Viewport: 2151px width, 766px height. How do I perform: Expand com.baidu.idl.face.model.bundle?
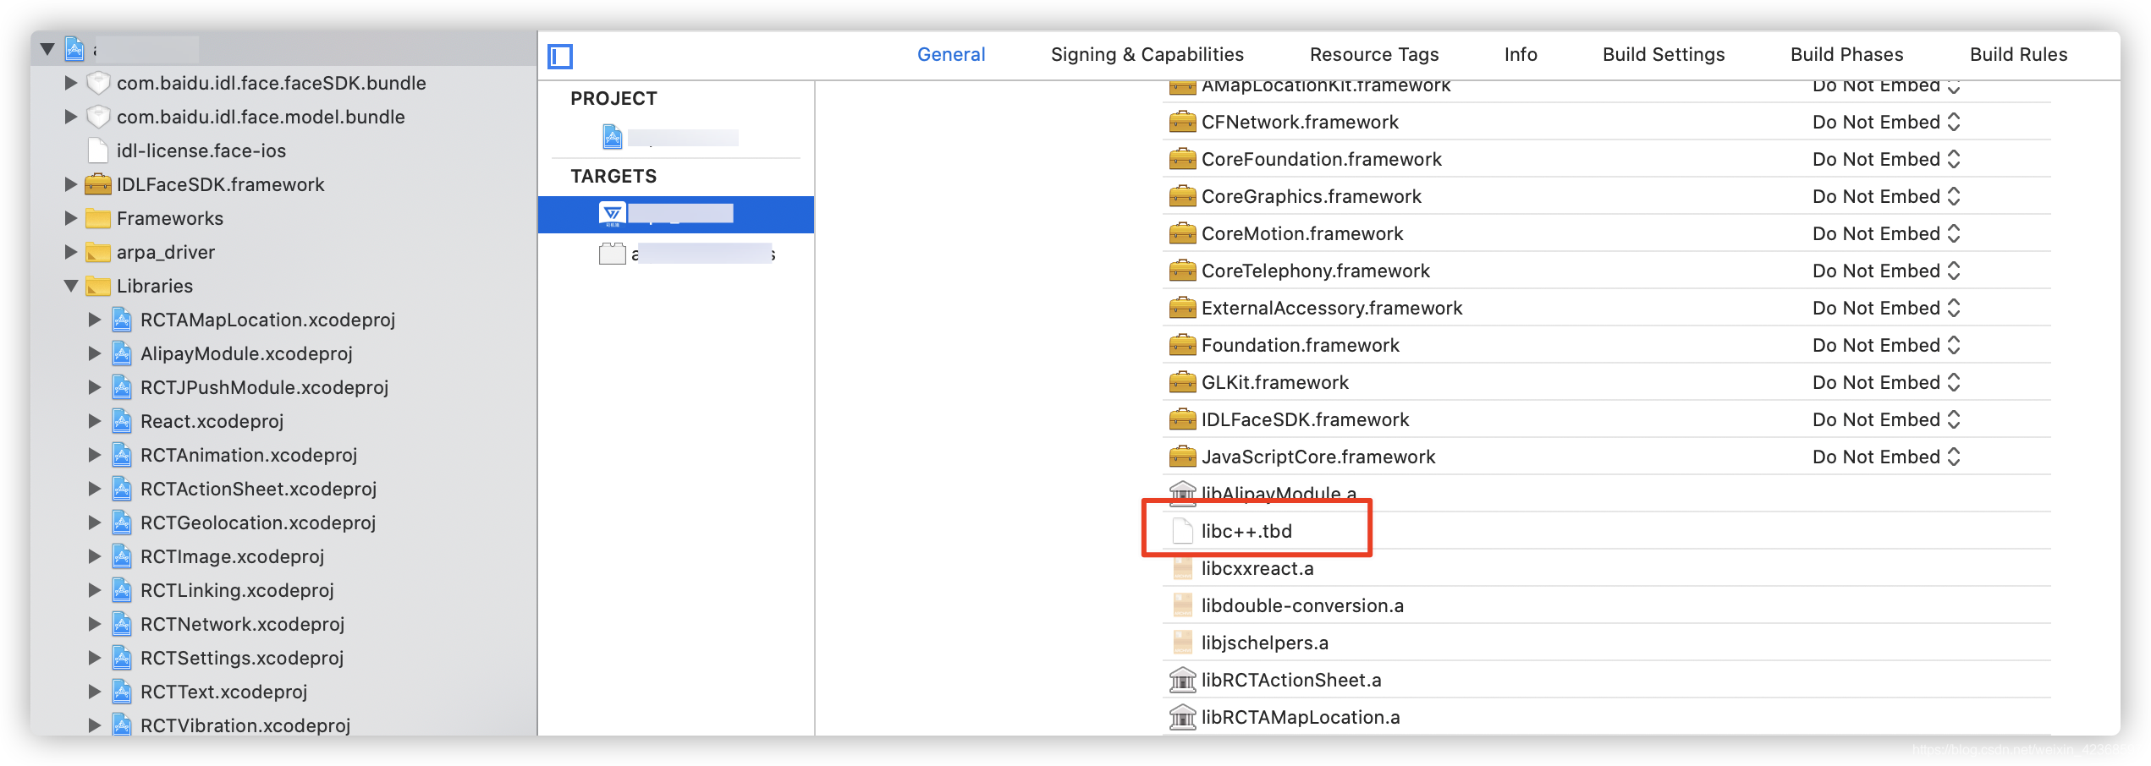(x=71, y=117)
